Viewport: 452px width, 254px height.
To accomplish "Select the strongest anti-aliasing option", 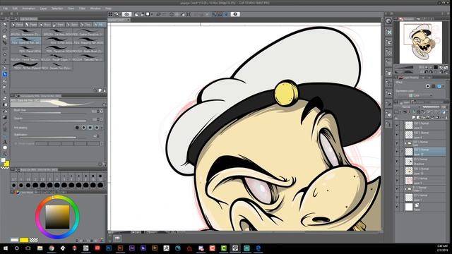I will click(x=97, y=127).
